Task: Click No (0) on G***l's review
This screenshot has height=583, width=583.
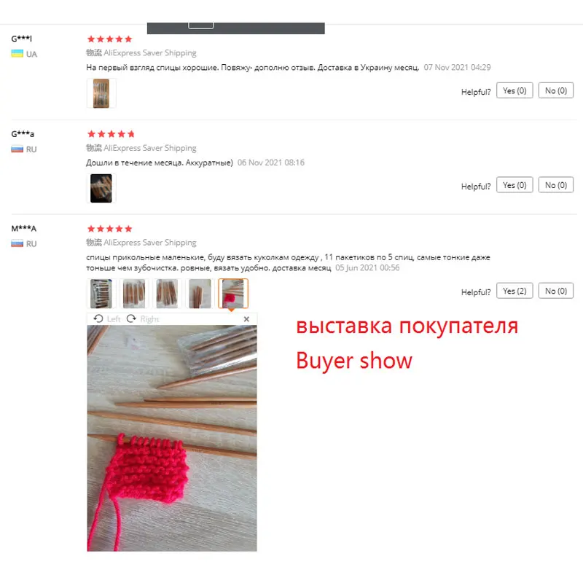Action: click(556, 90)
